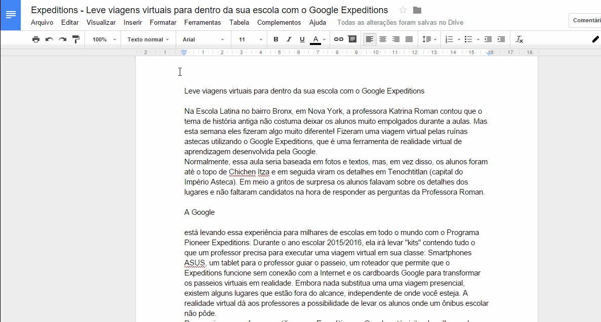Click the saved in Drive status link
601x322 pixels.
click(x=400, y=23)
